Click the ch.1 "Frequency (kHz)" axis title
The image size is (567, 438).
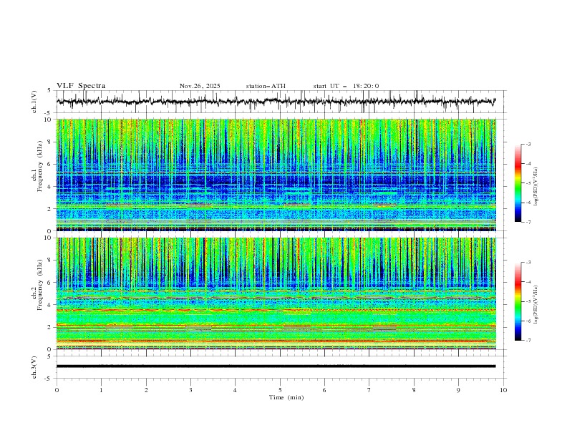tap(39, 166)
